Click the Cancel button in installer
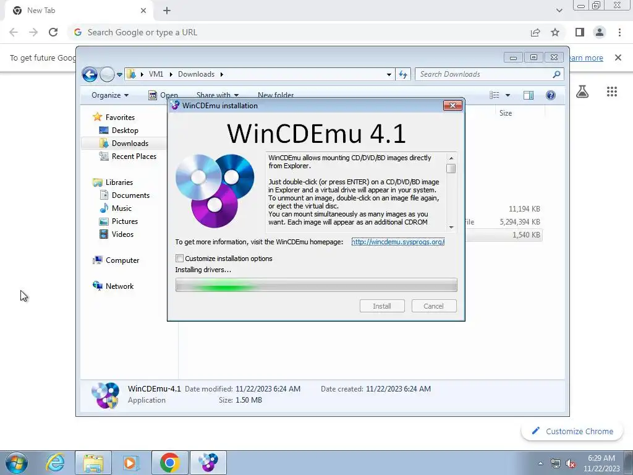Image resolution: width=633 pixels, height=475 pixels. click(434, 306)
